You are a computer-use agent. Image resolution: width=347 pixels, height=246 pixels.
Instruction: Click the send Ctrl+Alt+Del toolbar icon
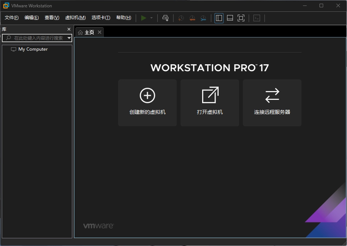pos(165,18)
